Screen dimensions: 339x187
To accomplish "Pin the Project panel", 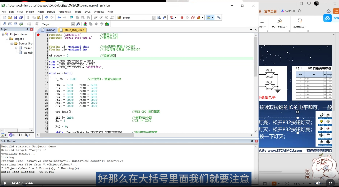I will [27, 29].
